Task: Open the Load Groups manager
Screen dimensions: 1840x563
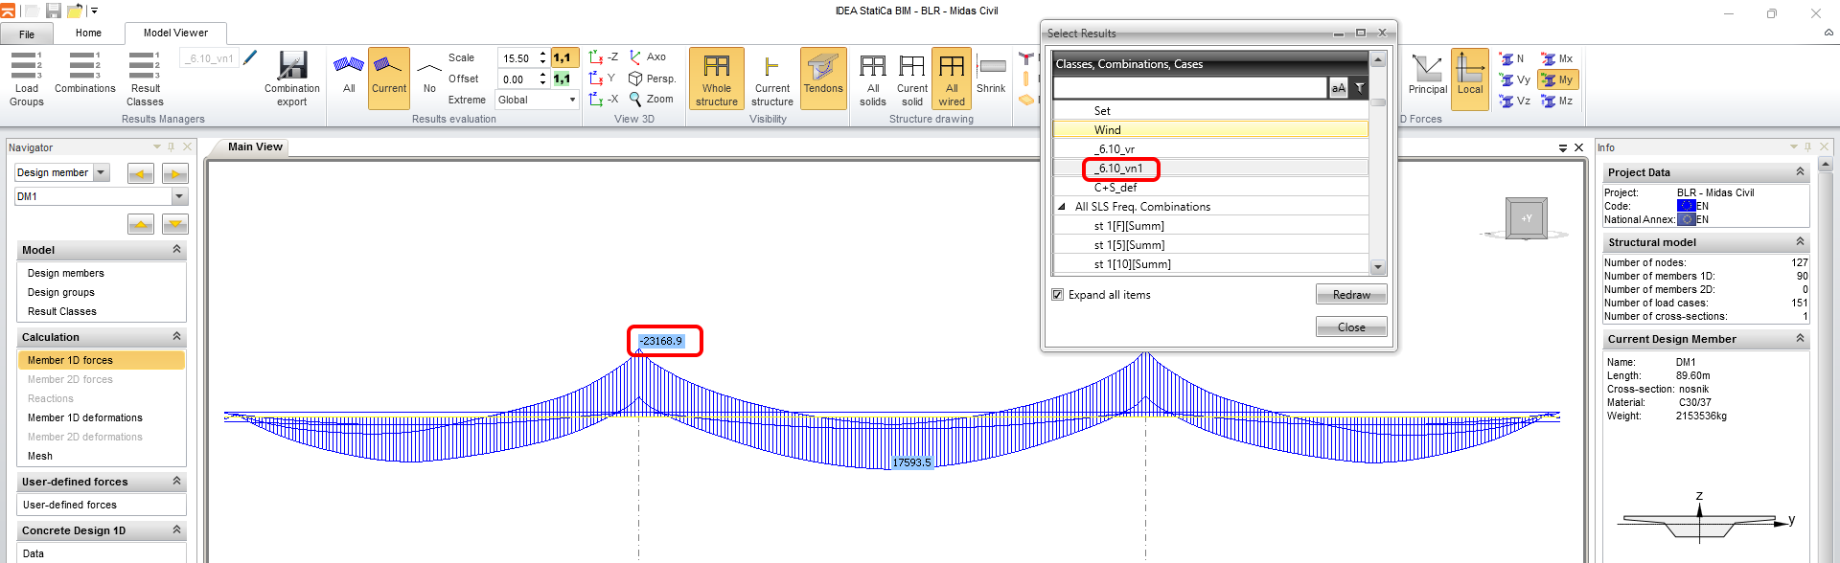Action: (x=26, y=79)
